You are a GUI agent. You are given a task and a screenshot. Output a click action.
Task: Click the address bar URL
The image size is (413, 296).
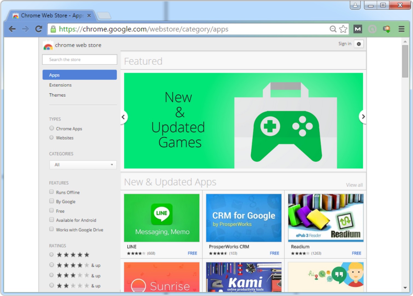pos(144,29)
